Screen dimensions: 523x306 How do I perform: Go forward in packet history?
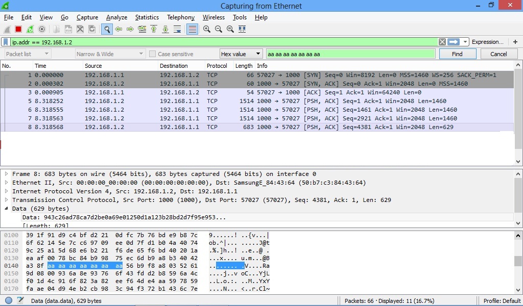point(130,29)
